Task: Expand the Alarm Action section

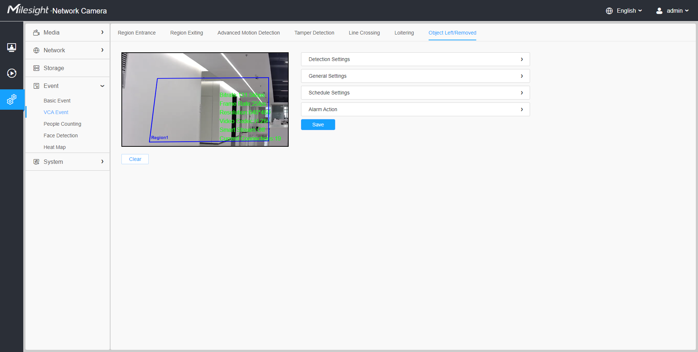Action: point(415,109)
